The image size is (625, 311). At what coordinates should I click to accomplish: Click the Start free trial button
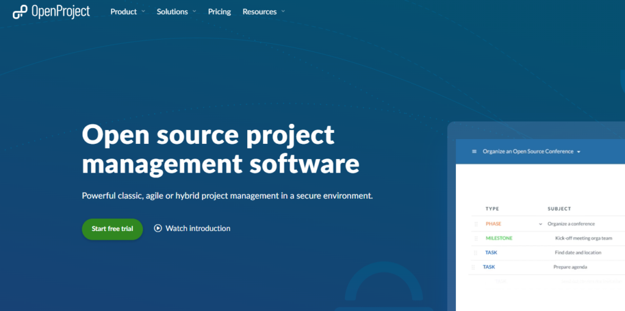click(x=112, y=229)
